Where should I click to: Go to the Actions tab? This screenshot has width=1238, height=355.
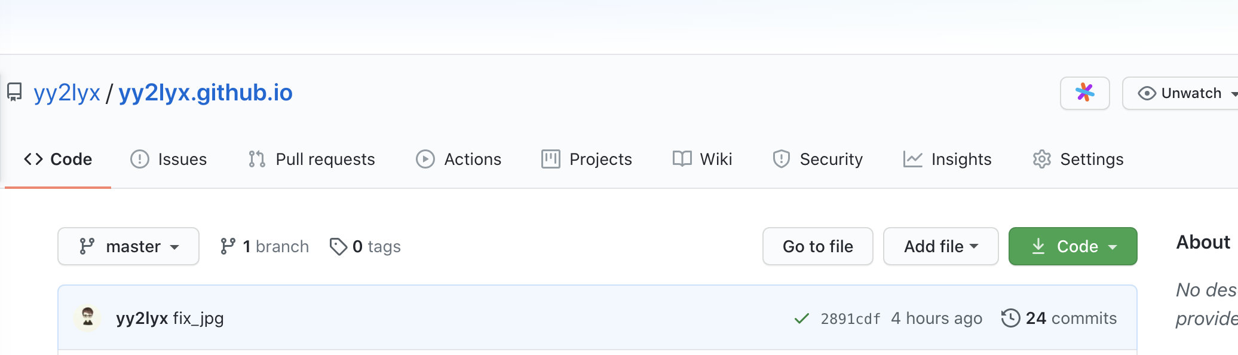point(459,159)
